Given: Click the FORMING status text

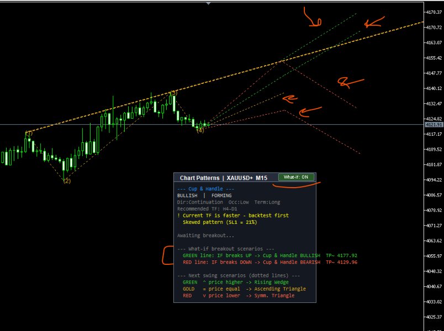Looking at the screenshot, I should coord(221,195).
